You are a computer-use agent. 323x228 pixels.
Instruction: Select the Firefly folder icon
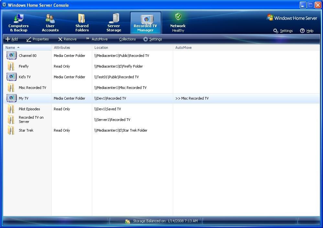11,66
